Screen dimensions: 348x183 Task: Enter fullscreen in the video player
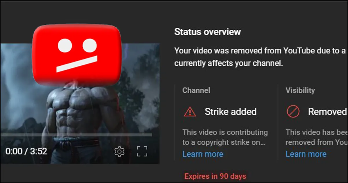tap(142, 152)
